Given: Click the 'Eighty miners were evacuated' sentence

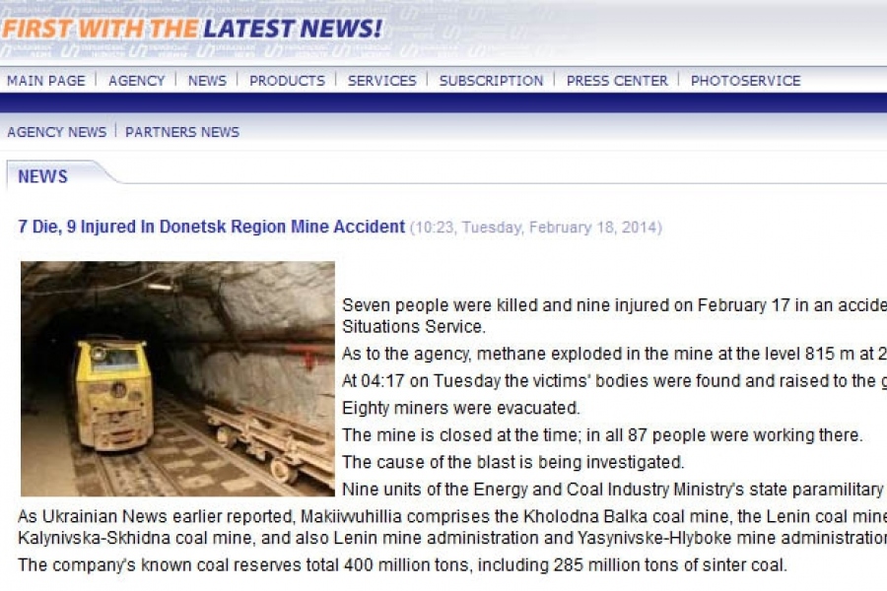Looking at the screenshot, I should click(x=461, y=408).
